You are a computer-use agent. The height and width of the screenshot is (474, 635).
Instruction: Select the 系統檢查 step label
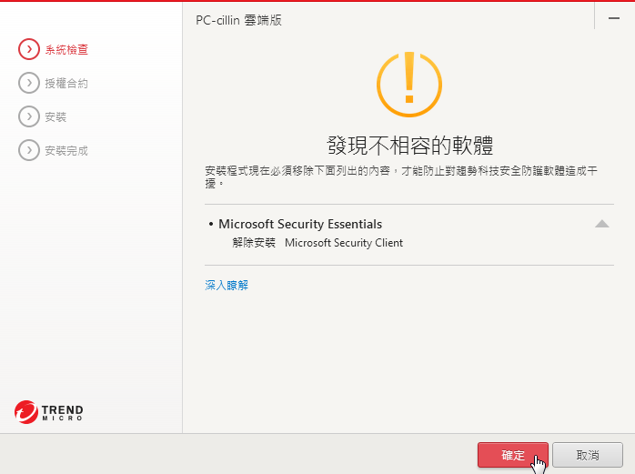click(x=66, y=50)
